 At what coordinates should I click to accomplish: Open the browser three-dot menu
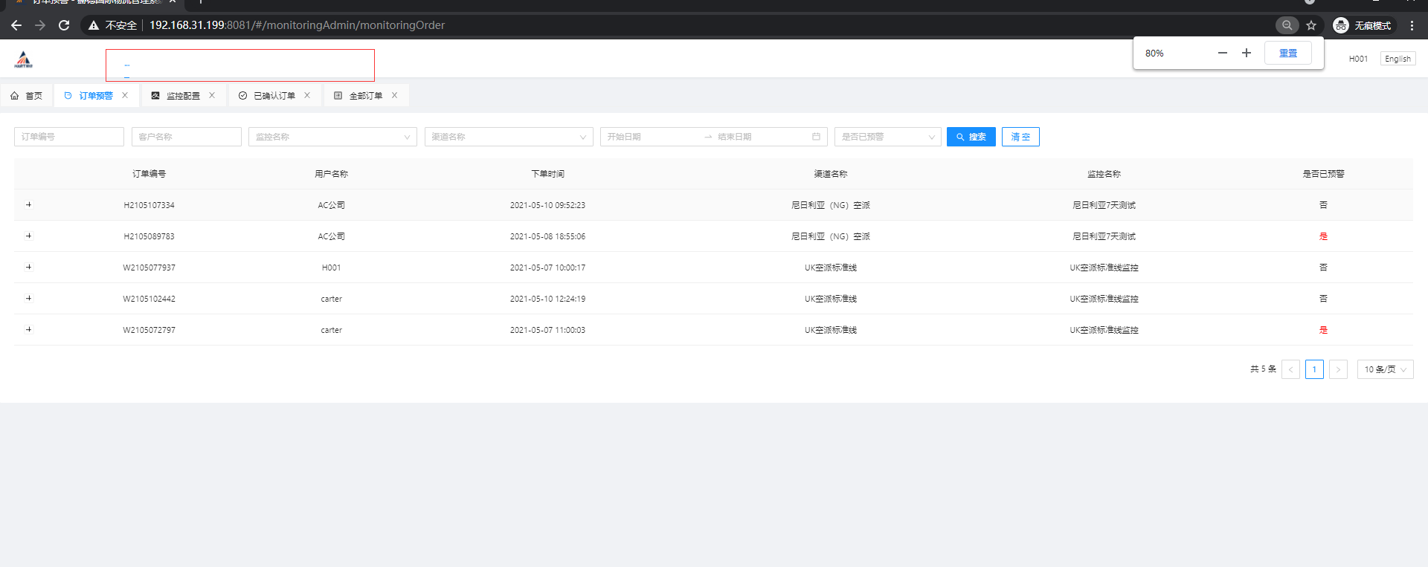[1412, 25]
